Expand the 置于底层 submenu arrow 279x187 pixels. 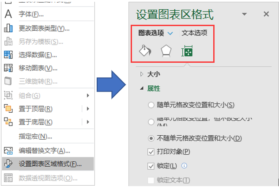pyautogui.click(x=88, y=122)
